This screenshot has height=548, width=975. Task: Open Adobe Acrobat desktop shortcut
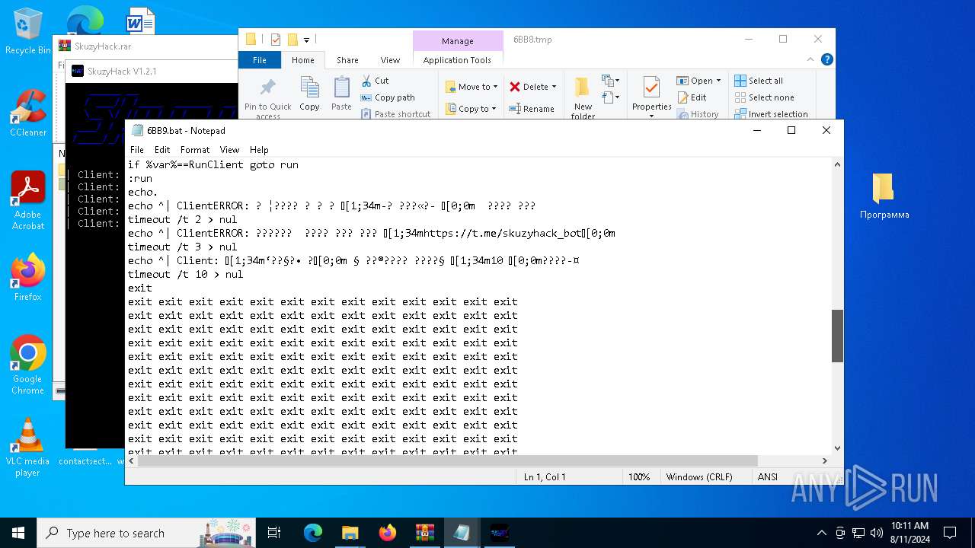[27, 200]
